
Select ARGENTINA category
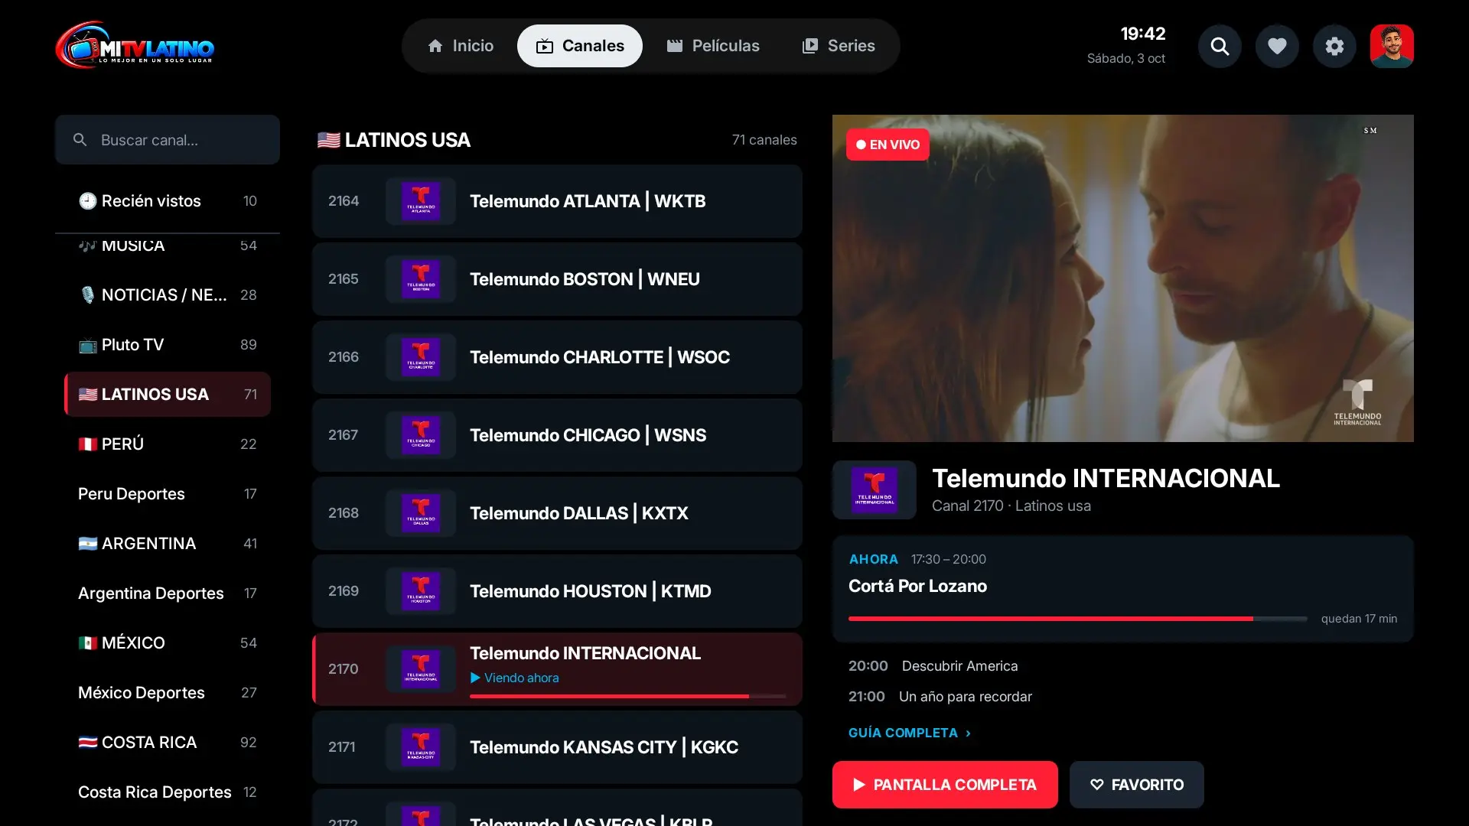(x=168, y=544)
